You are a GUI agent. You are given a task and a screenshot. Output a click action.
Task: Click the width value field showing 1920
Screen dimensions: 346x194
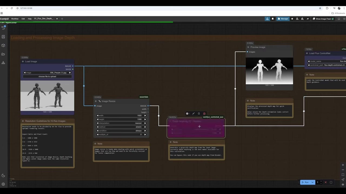click(x=121, y=116)
